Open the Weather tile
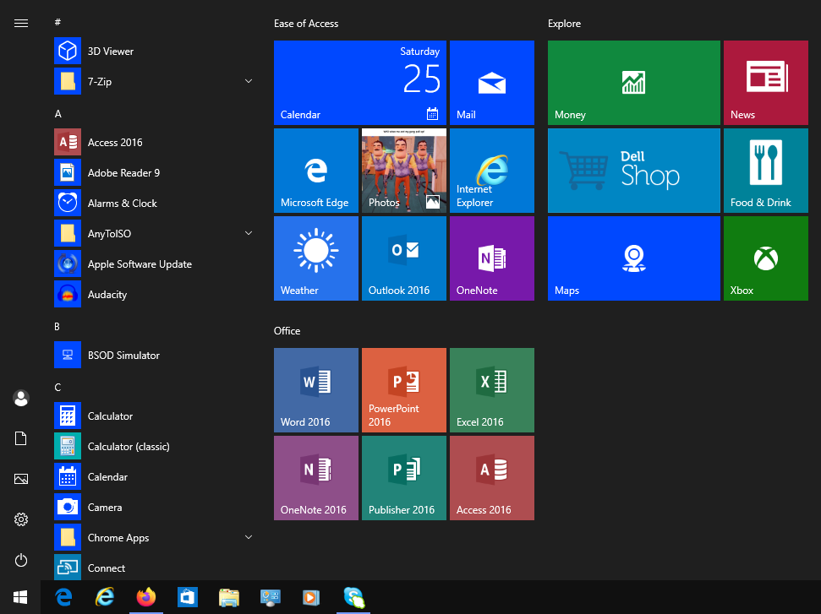 click(315, 258)
